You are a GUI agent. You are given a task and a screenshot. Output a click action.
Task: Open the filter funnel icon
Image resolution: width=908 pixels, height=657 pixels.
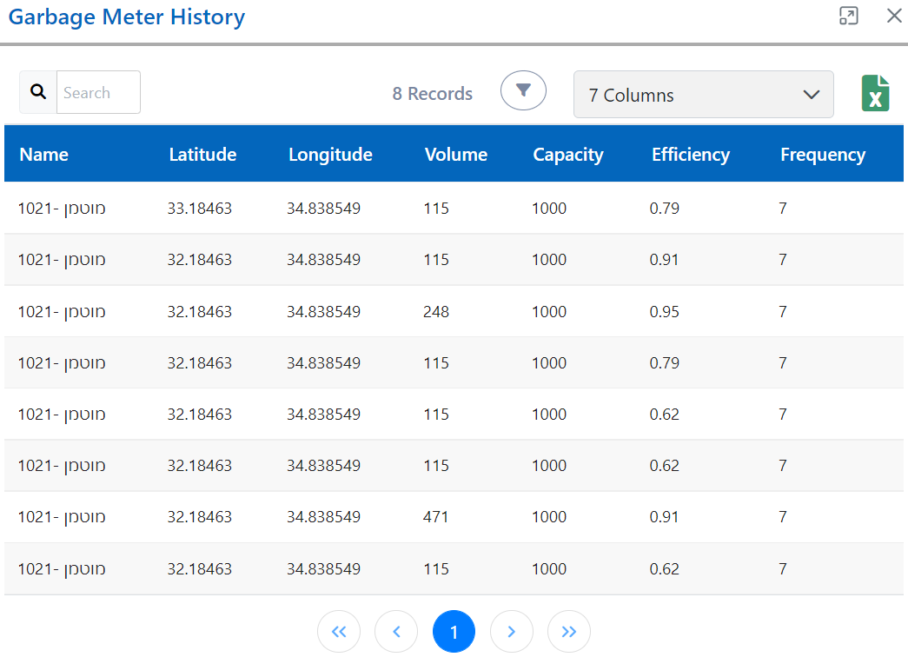click(x=523, y=90)
